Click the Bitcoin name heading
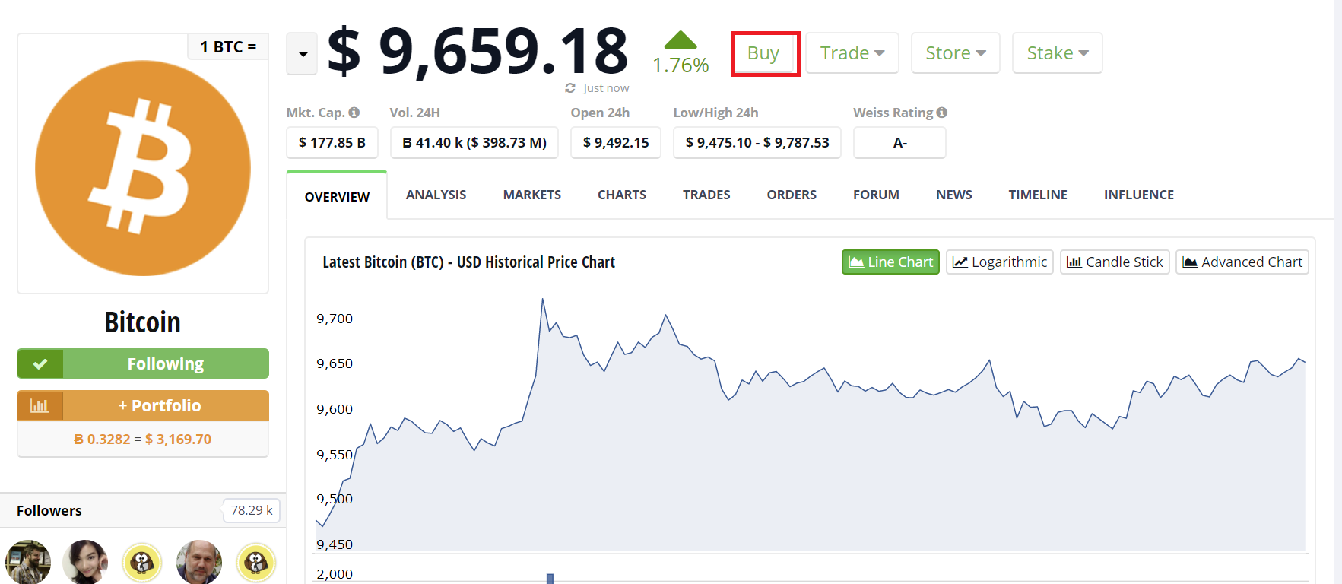The image size is (1342, 584). (x=143, y=322)
